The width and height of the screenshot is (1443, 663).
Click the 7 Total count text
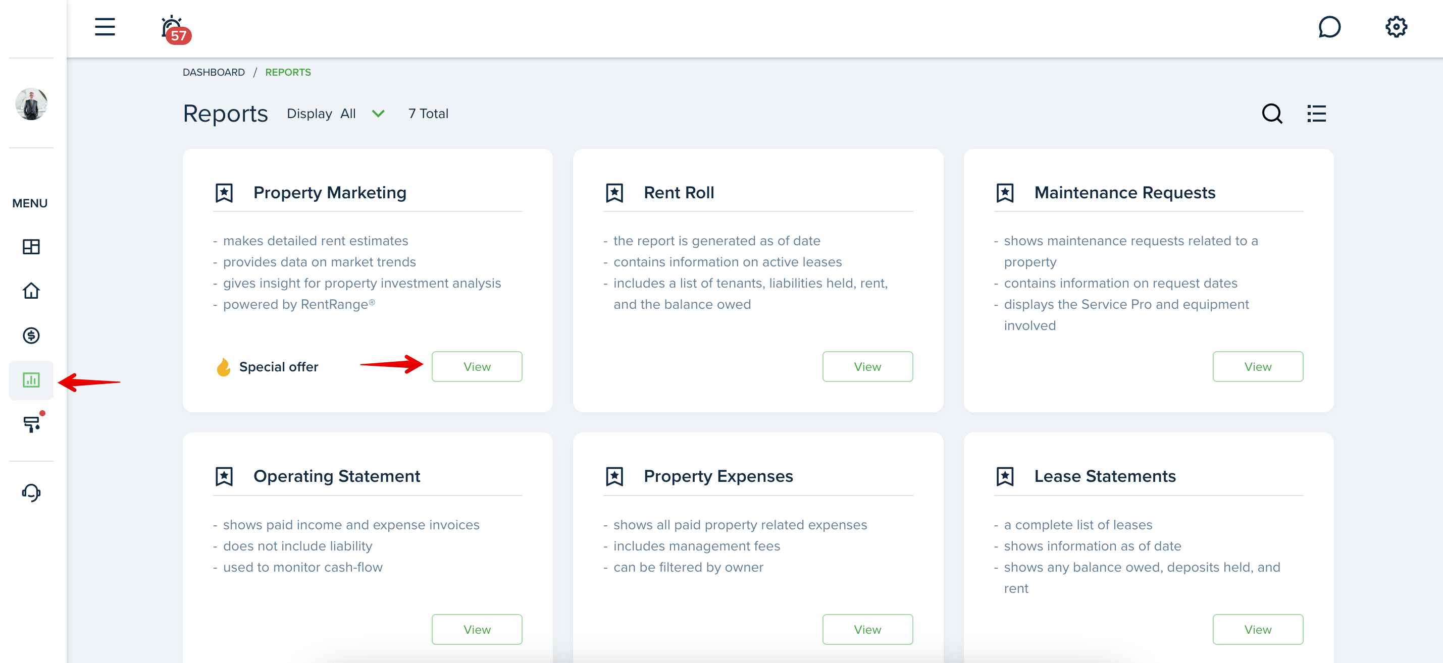tap(428, 114)
